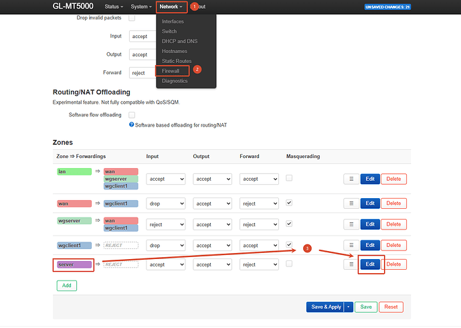461x328 pixels.
Task: Open wgserver zone Output dropdown
Action: (x=212, y=224)
